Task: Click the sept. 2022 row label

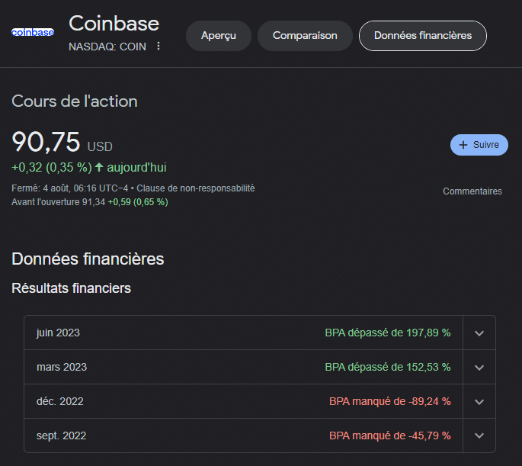Action: (61, 435)
